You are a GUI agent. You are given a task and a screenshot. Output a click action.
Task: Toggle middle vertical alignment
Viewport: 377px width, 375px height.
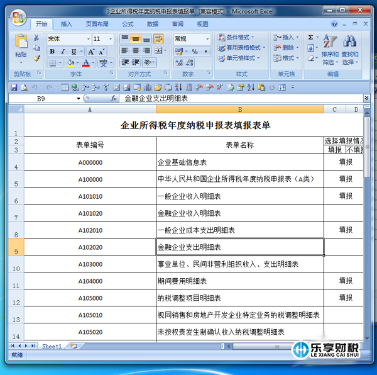(136, 38)
